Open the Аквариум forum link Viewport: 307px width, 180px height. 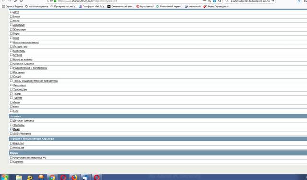[19, 25]
